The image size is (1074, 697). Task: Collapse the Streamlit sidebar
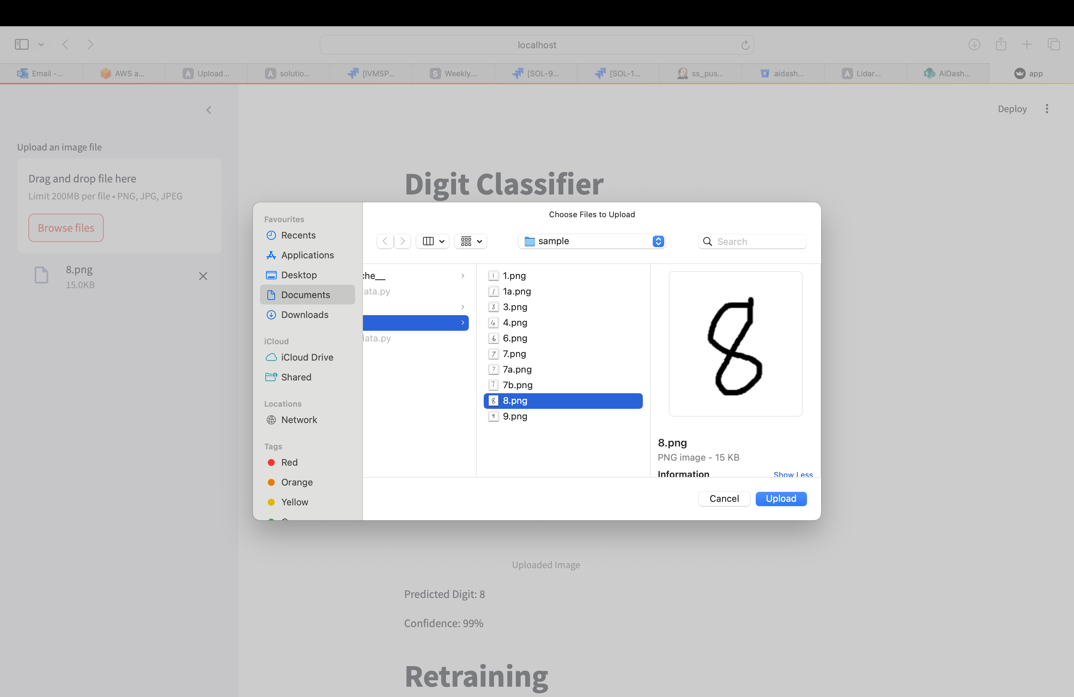point(209,110)
